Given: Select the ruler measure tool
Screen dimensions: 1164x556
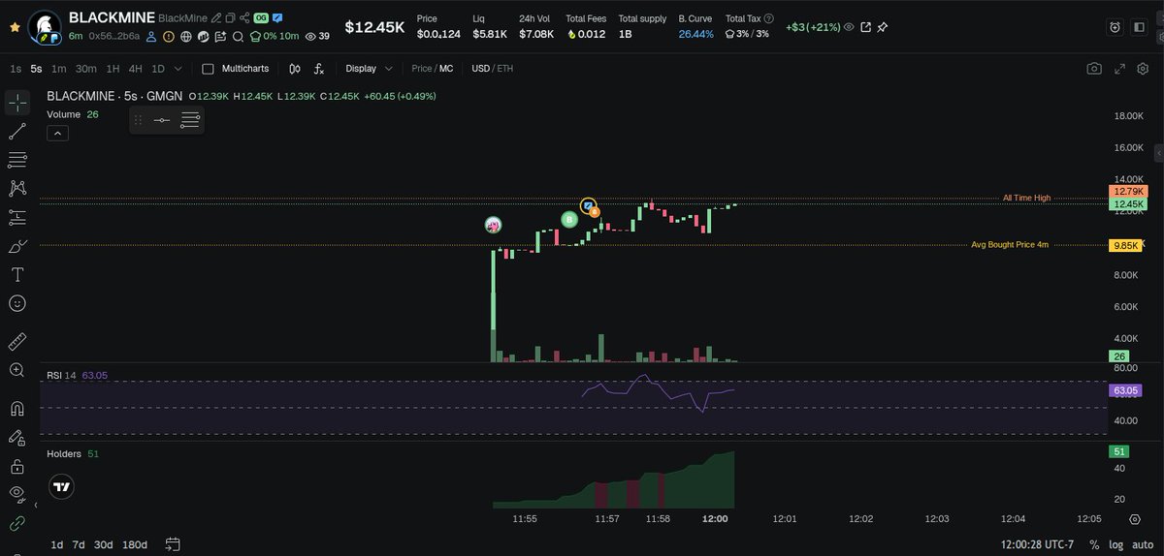Looking at the screenshot, I should tap(17, 341).
